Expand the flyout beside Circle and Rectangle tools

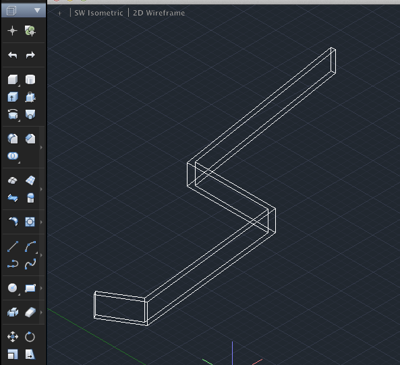coord(41,288)
